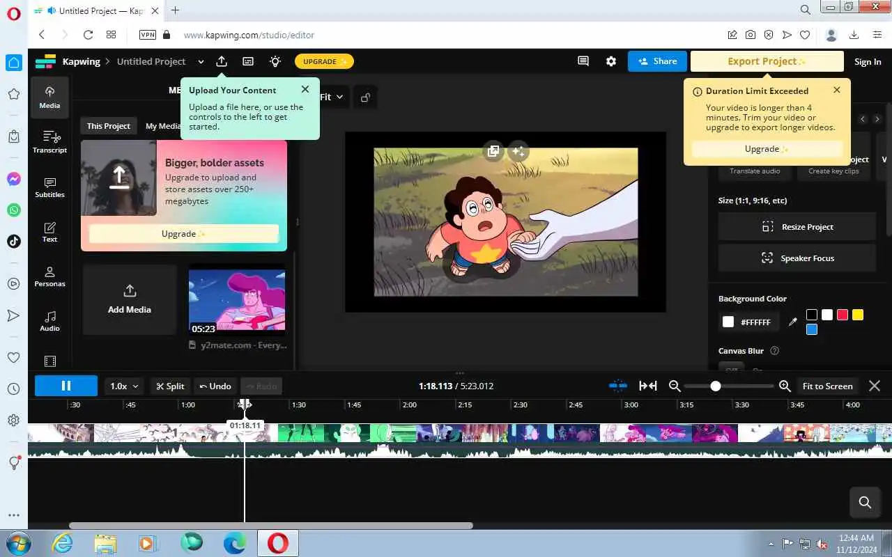This screenshot has height=557, width=892.
Task: Click the Sign In link
Action: pyautogui.click(x=868, y=61)
